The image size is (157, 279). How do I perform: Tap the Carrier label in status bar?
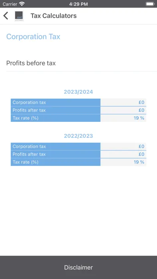tap(10, 4)
